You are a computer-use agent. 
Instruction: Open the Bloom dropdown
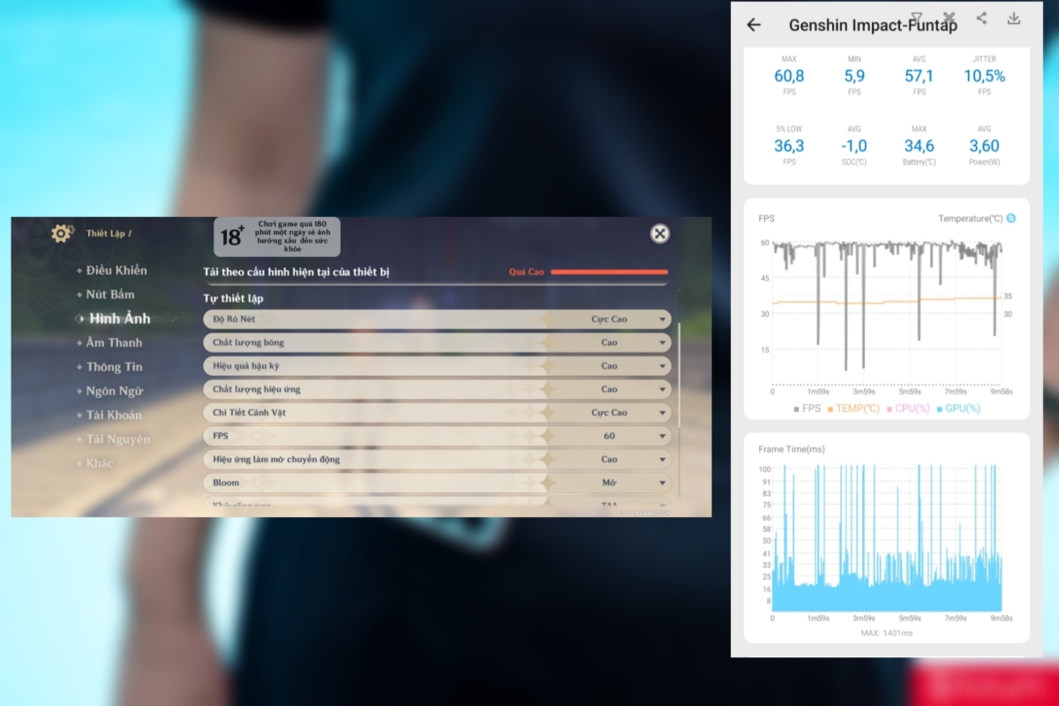437,483
